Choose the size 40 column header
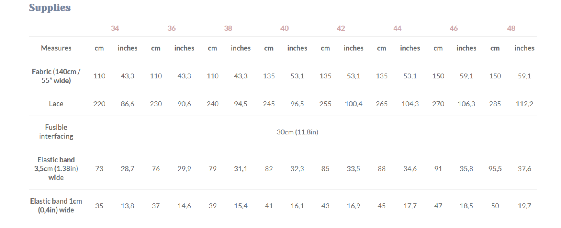561x228 pixels. tap(285, 28)
